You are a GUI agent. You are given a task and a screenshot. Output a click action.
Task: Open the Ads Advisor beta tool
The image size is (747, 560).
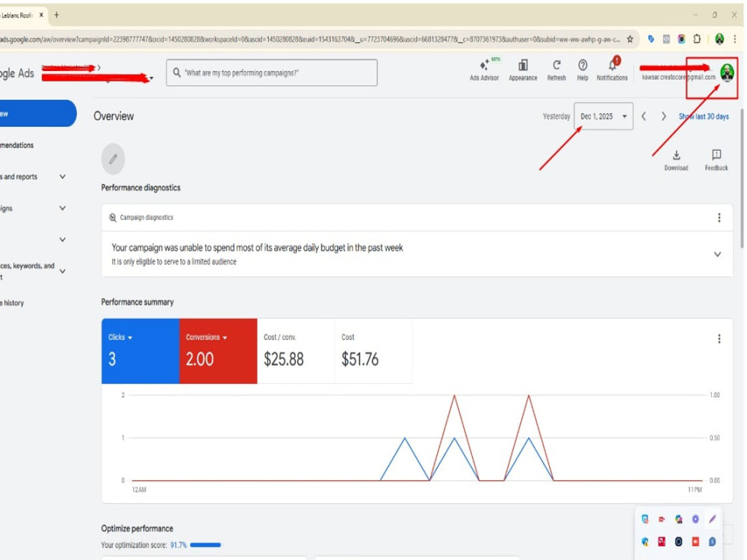[x=484, y=69]
